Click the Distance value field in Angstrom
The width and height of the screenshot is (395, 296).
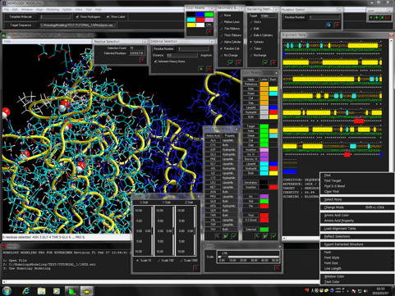click(181, 55)
